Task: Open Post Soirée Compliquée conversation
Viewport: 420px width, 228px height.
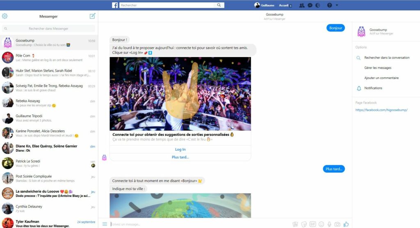Action: click(49, 178)
